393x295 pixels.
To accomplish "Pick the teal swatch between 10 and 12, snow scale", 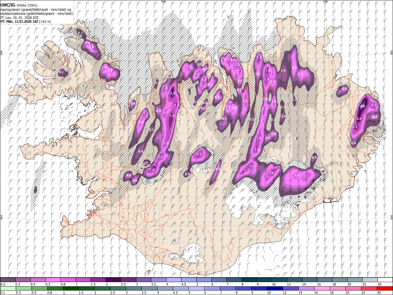I will [x=279, y=280].
